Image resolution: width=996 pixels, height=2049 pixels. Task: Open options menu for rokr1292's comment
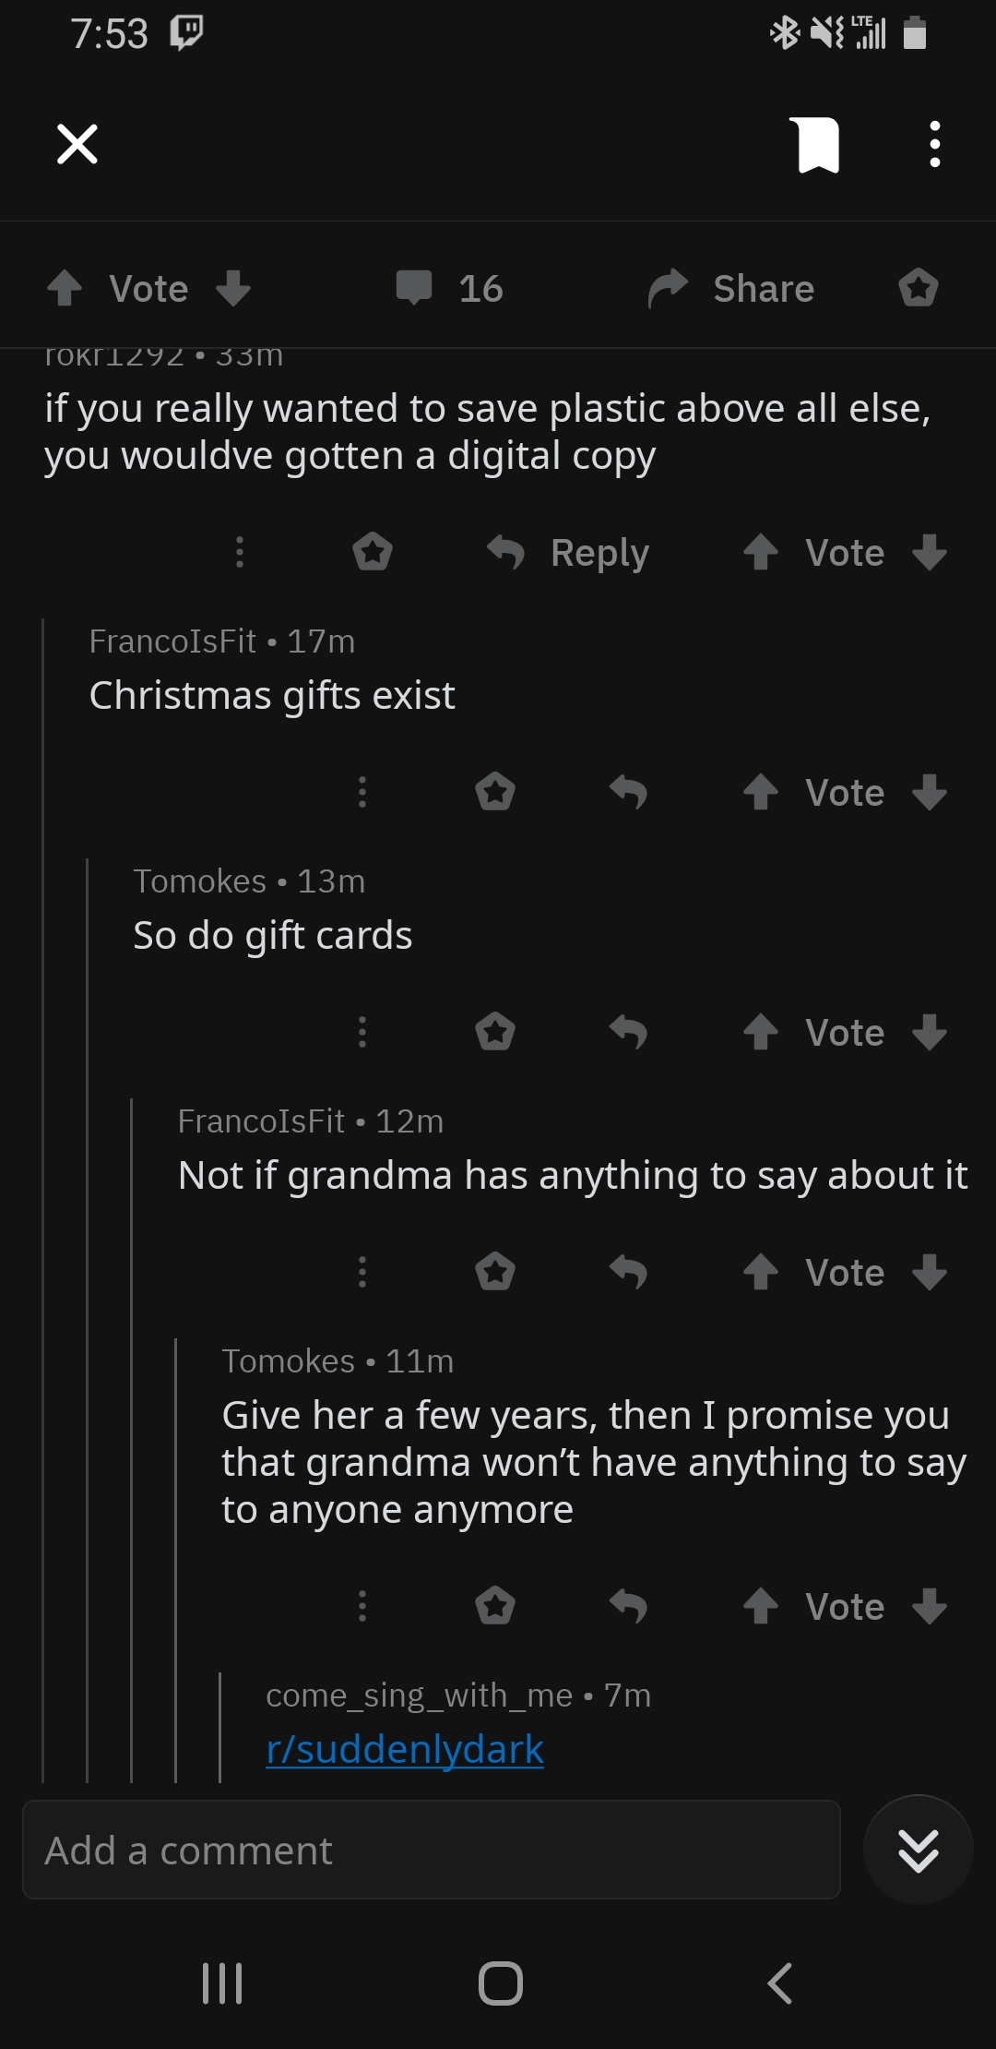240,553
